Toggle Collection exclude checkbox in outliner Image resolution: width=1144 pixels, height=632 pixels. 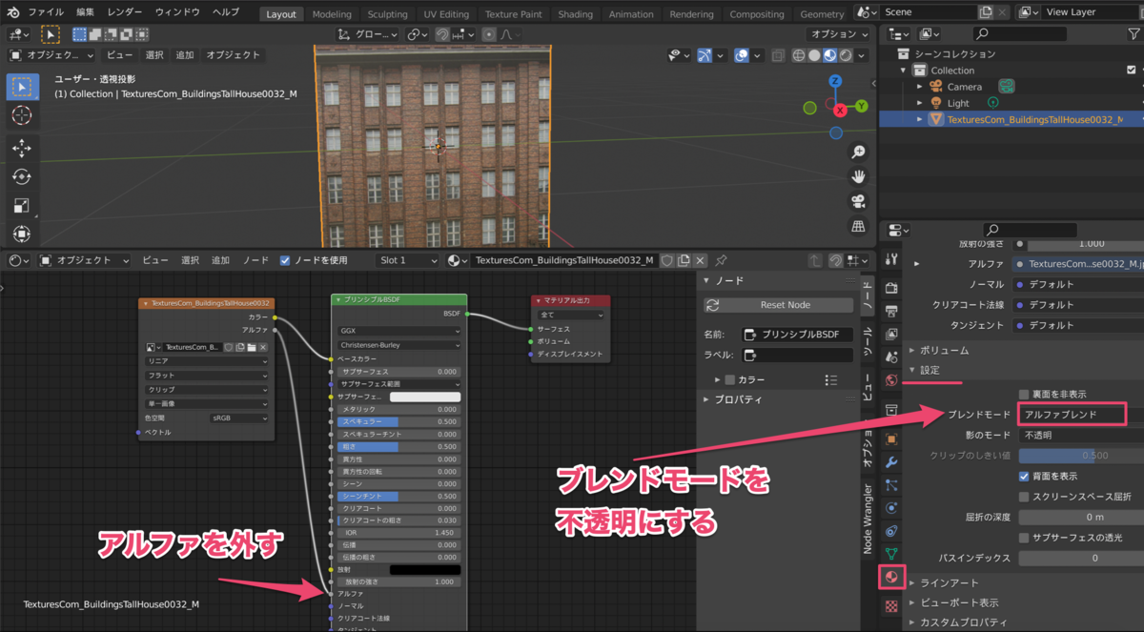(1132, 71)
